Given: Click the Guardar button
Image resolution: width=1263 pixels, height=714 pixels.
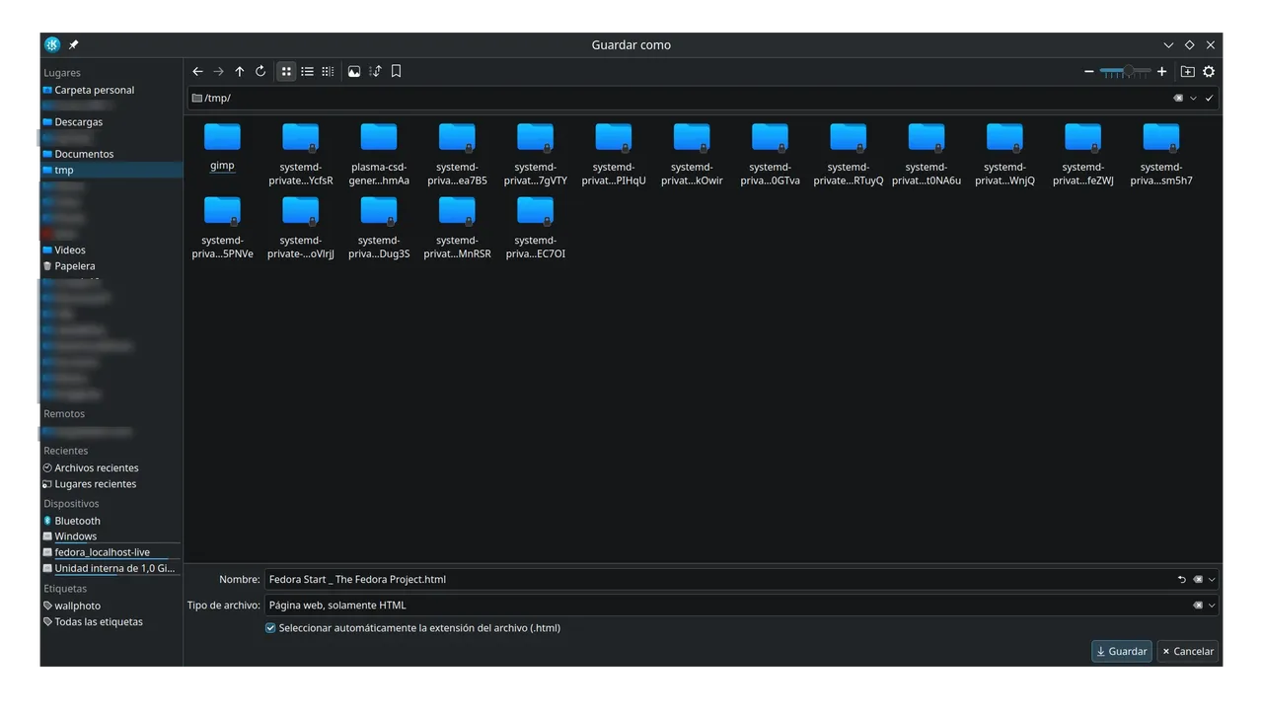Looking at the screenshot, I should 1121,652.
